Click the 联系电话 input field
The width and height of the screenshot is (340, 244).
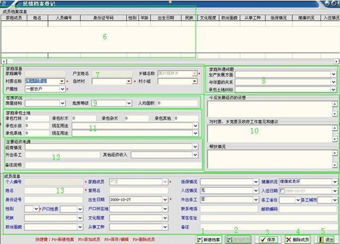229,209
